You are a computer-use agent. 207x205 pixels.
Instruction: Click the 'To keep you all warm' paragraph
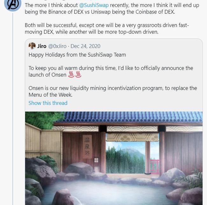pyautogui.click(x=111, y=72)
